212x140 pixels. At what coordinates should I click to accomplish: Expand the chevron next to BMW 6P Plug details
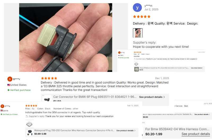click(x=164, y=97)
